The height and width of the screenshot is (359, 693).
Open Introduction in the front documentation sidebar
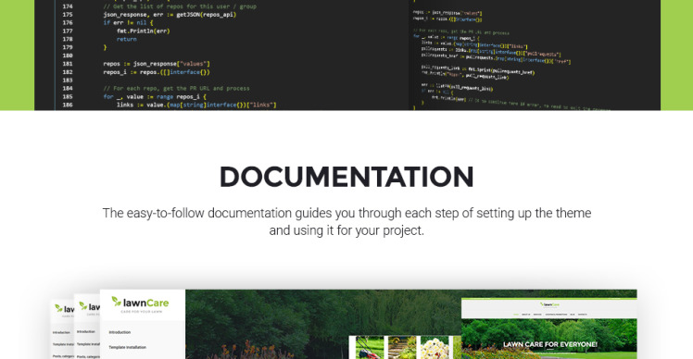(x=120, y=332)
